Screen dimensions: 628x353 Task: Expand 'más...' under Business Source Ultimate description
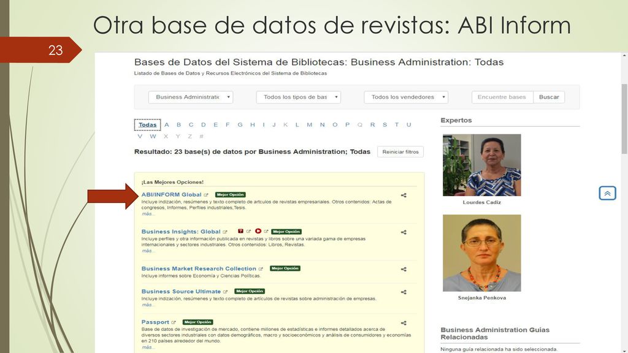[148, 305]
